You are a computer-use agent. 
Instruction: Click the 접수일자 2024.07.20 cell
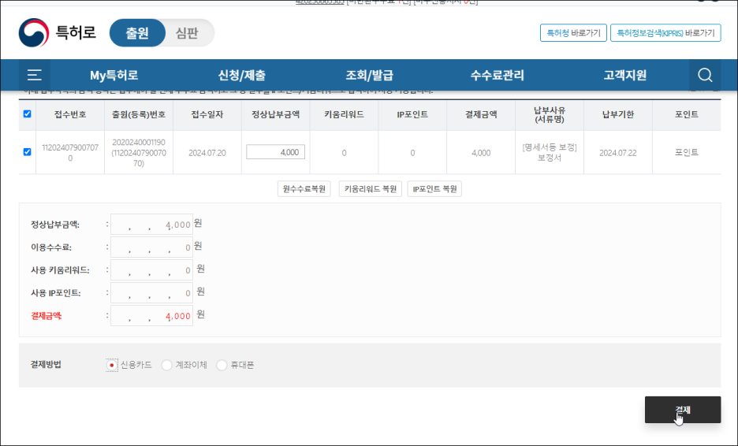coord(207,153)
